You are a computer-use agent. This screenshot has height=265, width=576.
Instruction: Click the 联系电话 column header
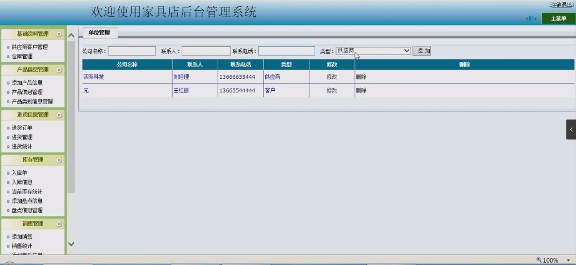pos(241,64)
